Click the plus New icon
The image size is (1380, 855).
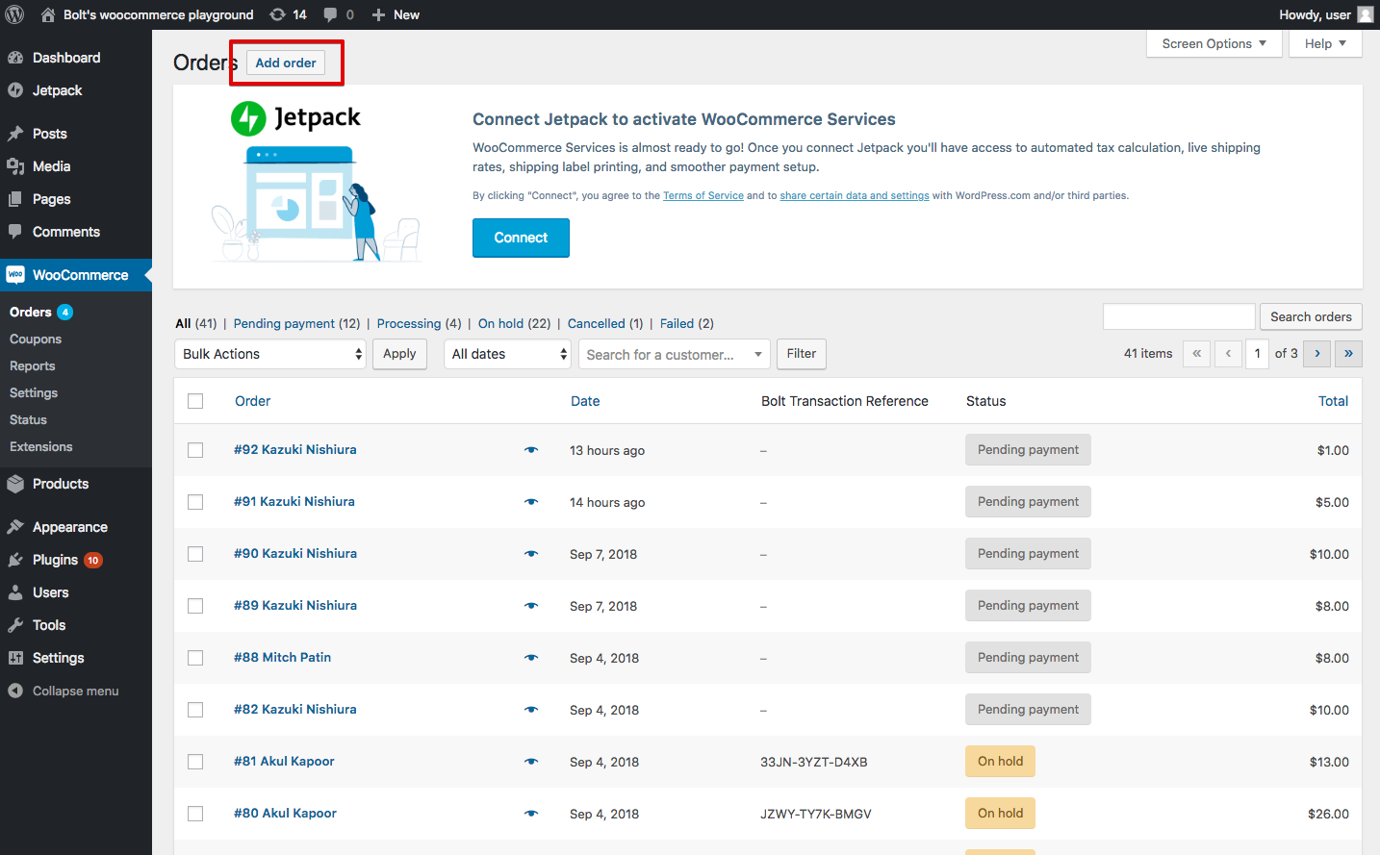coord(378,14)
